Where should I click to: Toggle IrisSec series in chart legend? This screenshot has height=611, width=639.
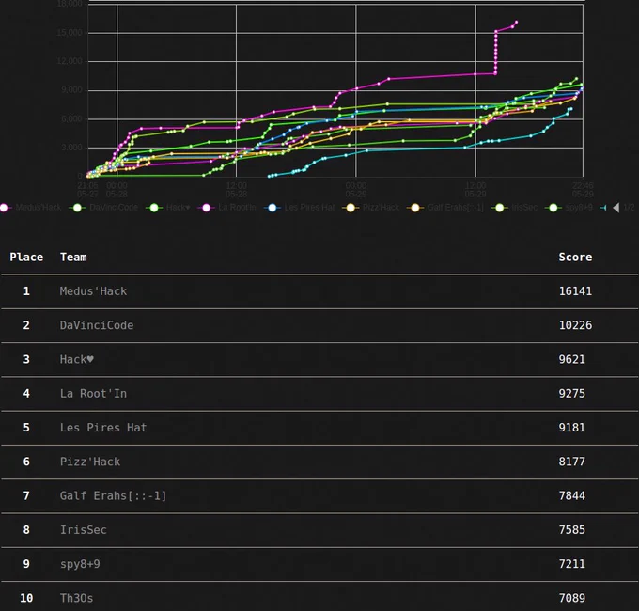pos(515,208)
